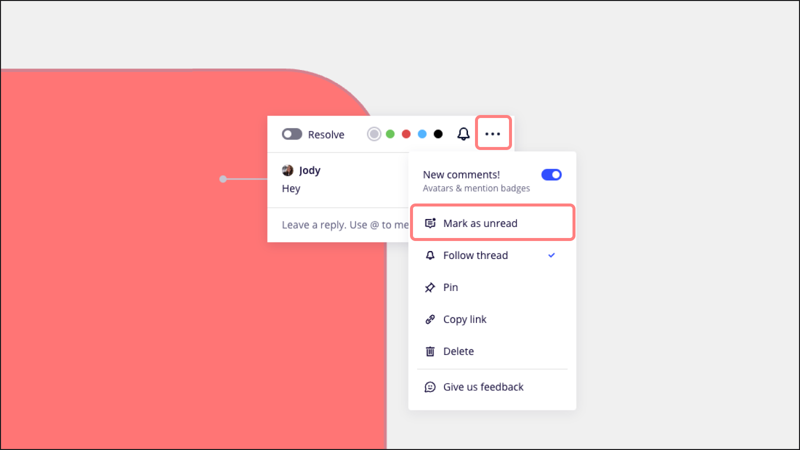Choose the red color dot
Image resolution: width=800 pixels, height=450 pixels.
(406, 134)
